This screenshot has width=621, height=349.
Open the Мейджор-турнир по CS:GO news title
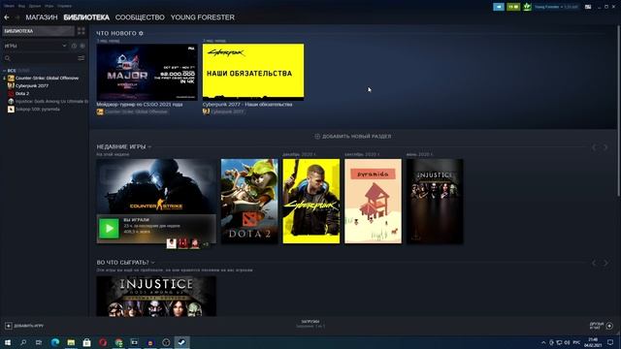tap(140, 105)
